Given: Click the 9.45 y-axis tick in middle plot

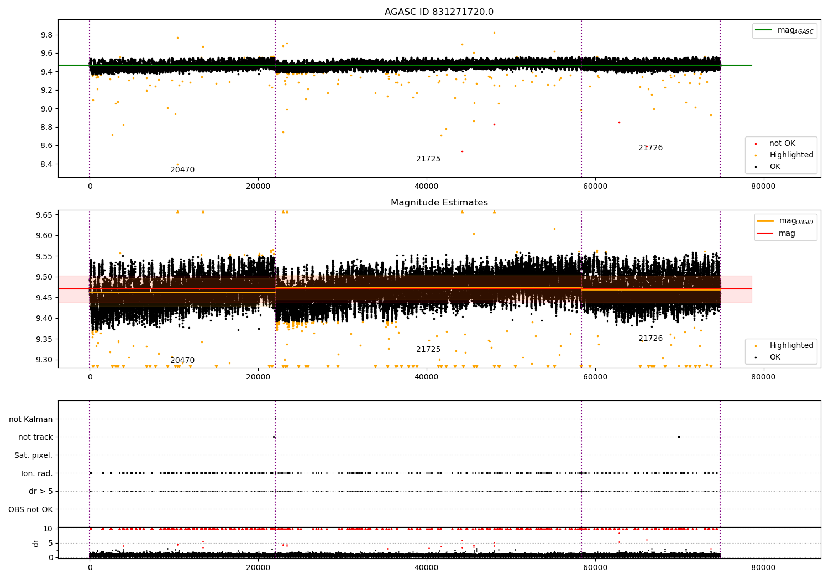Looking at the screenshot, I should point(44,298).
